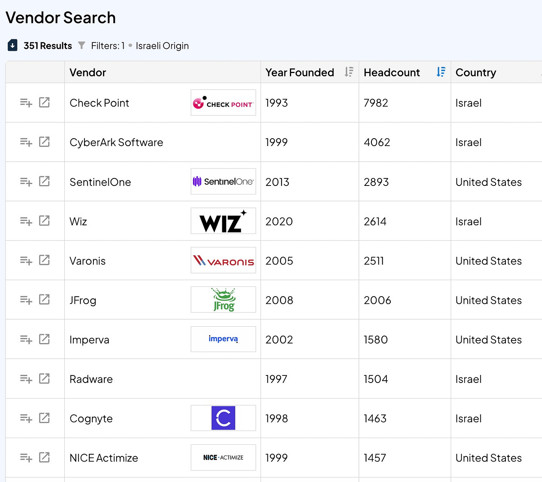The width and height of the screenshot is (542, 482).
Task: Add Check Point to list
Action: click(26, 102)
